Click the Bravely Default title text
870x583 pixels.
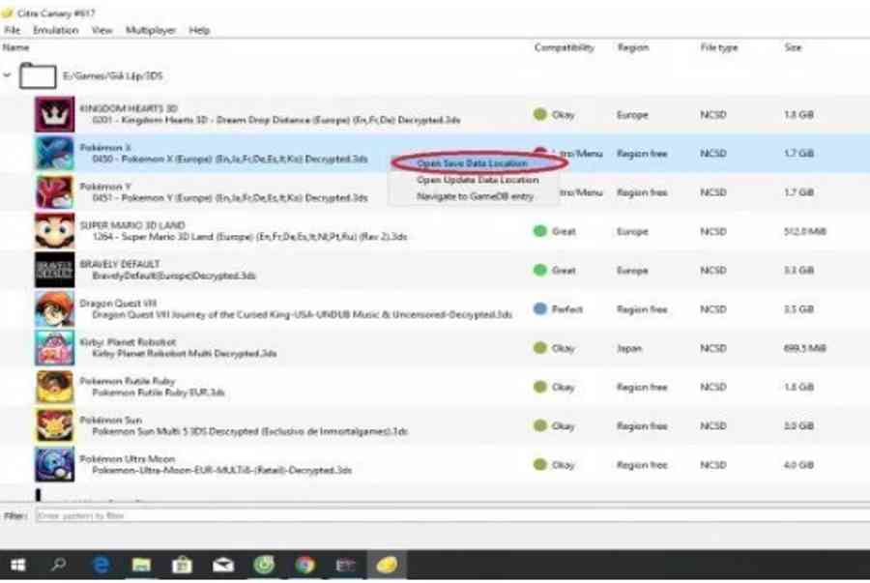[x=119, y=264]
